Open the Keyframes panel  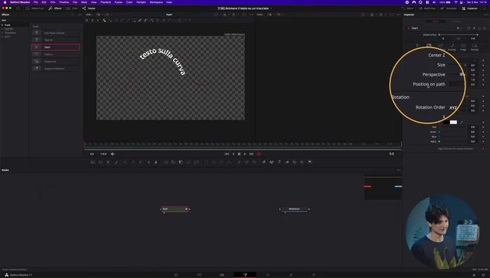427,8
